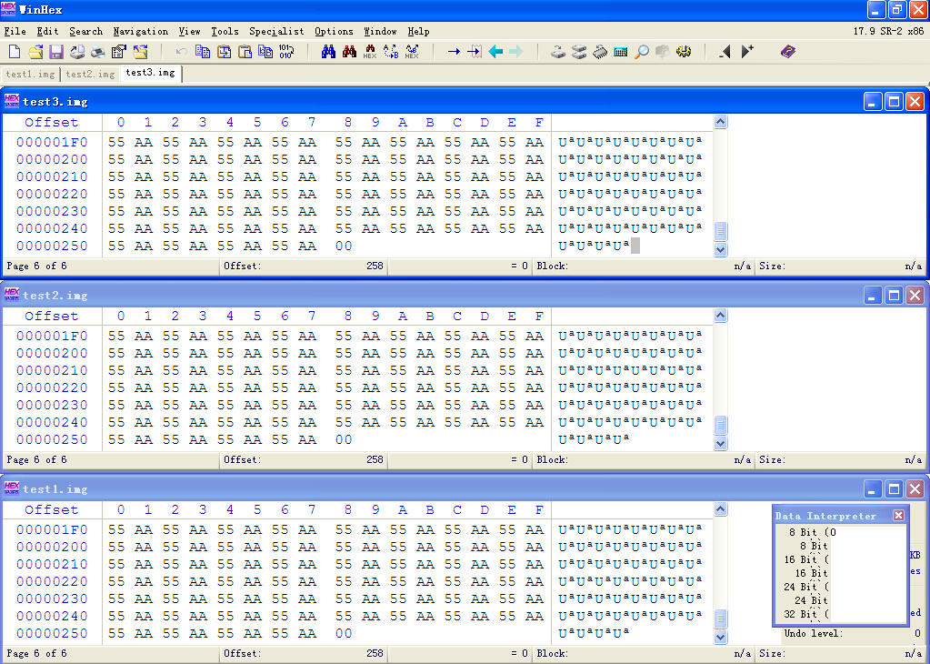Click scroll down arrow in test2.img window
Screen dimensions: 930x664
(721, 443)
